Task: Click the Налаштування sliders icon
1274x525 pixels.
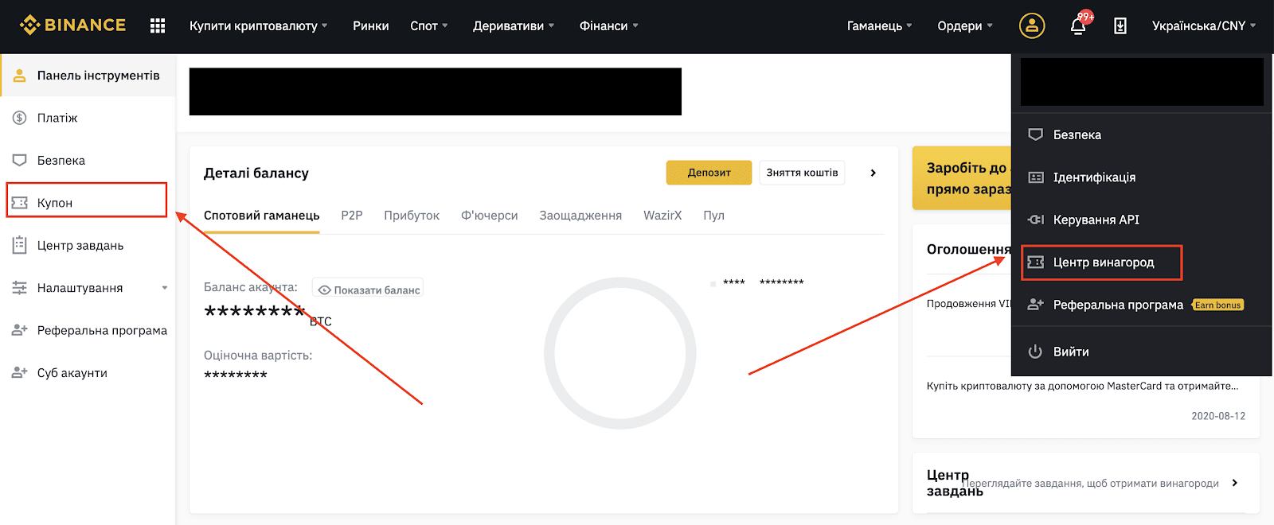Action: pos(20,288)
